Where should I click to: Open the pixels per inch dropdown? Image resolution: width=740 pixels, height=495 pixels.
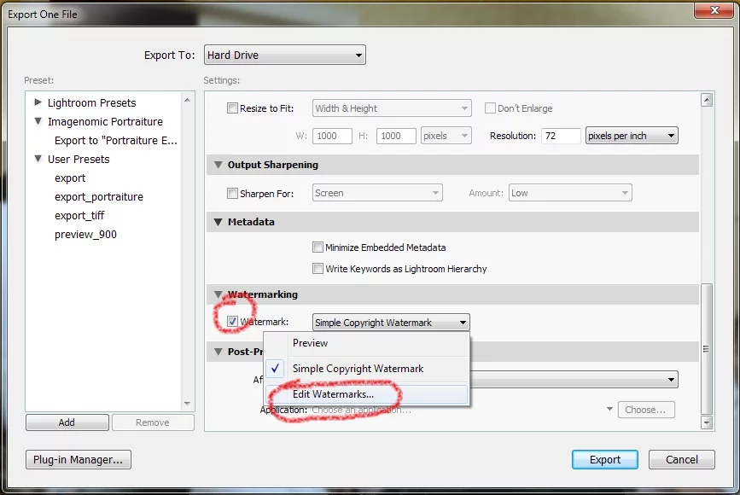pyautogui.click(x=632, y=136)
